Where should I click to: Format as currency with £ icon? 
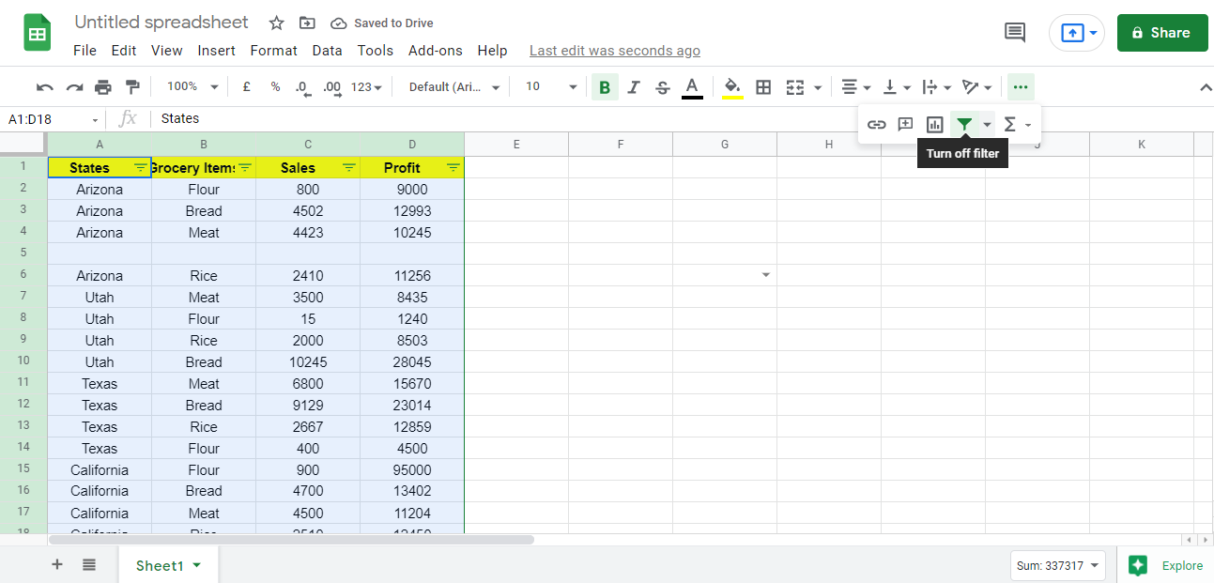[x=246, y=86]
